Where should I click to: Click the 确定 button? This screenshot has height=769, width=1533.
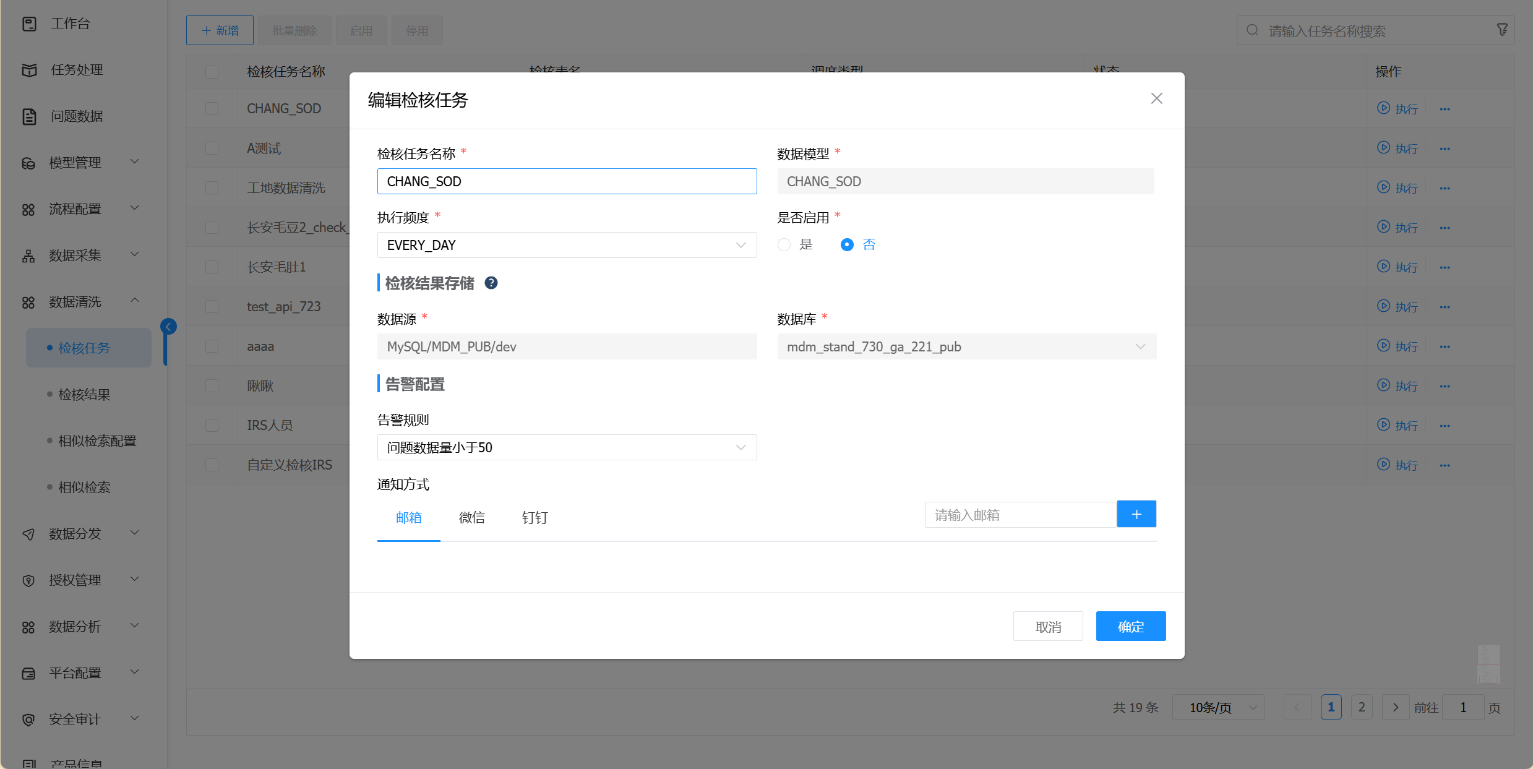click(1130, 626)
